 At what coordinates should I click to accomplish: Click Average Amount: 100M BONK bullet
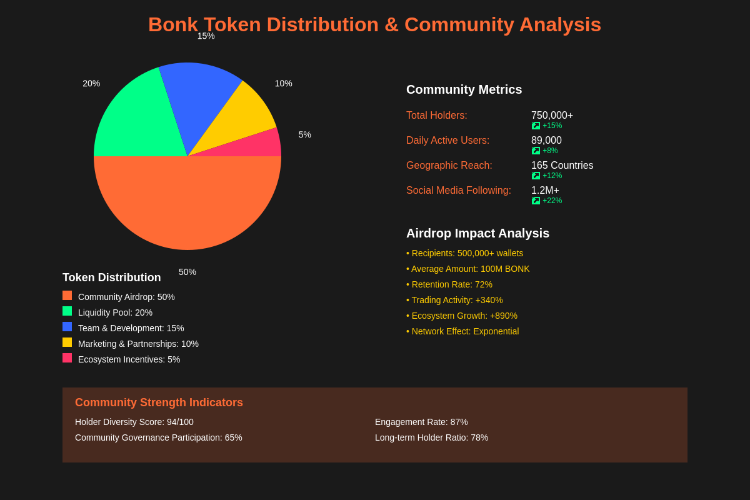coord(468,269)
